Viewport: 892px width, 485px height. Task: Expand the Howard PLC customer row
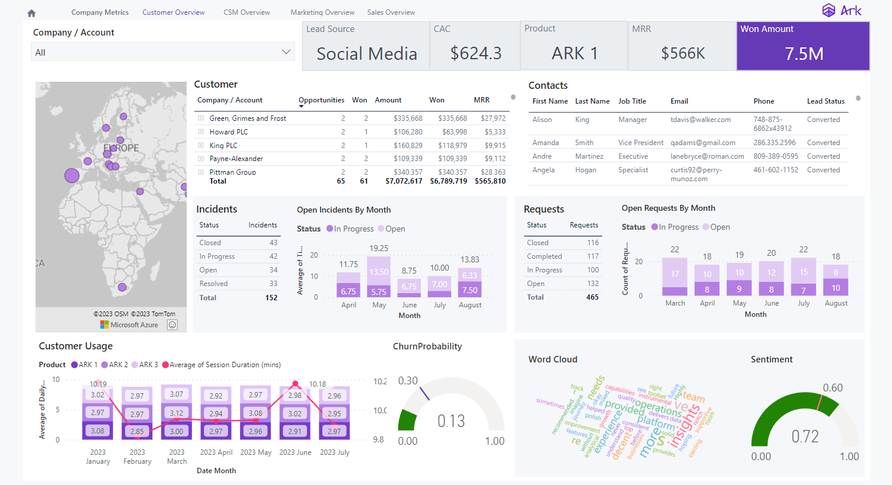click(x=200, y=131)
